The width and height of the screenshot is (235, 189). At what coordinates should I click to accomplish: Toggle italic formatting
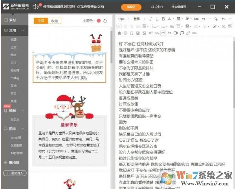(151, 19)
